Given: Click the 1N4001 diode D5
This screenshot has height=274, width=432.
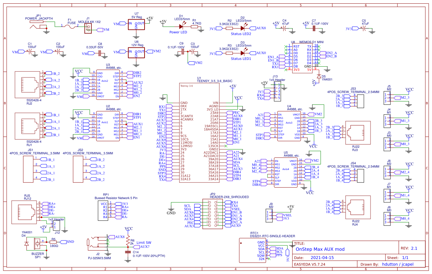Looking at the screenshot, I should pyautogui.click(x=318, y=76).
